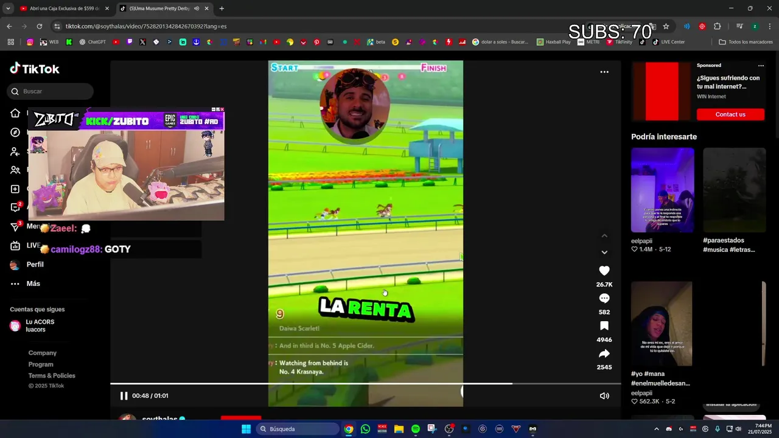The height and width of the screenshot is (438, 779).
Task: Bookmark this page with the star
Action: (x=666, y=26)
